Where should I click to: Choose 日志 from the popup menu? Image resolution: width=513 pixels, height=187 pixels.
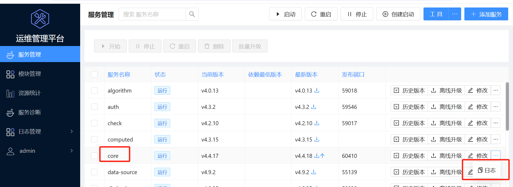coord(487,170)
